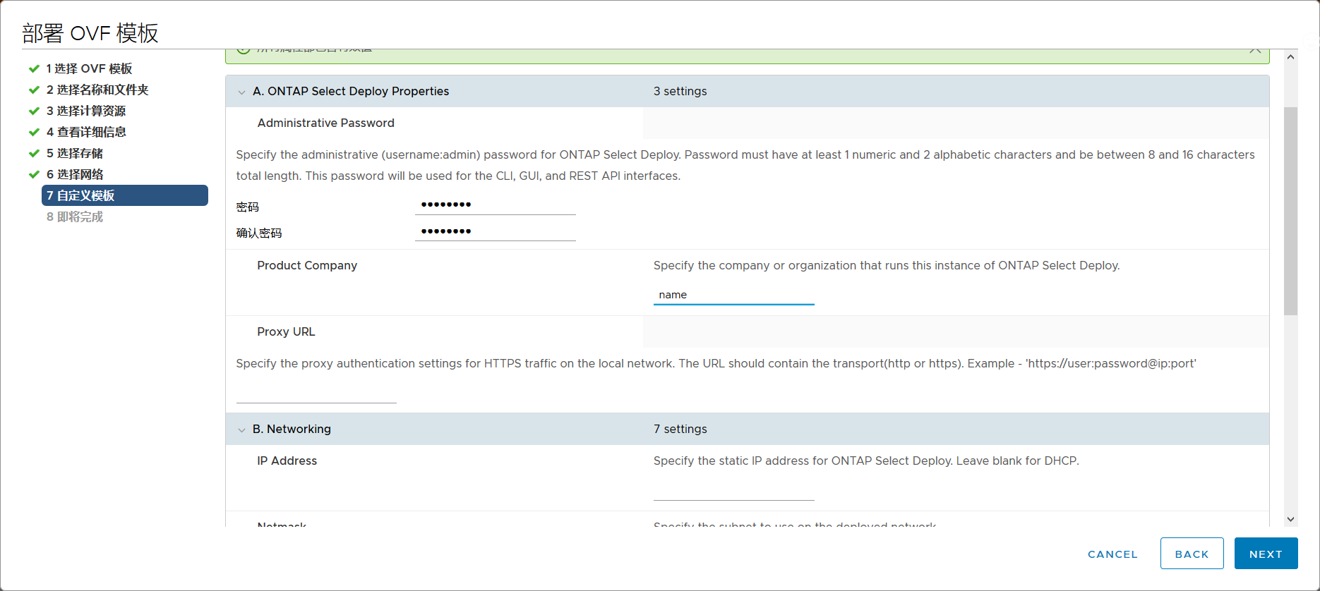Click the Product Company label
Image resolution: width=1320 pixels, height=591 pixels.
click(307, 265)
